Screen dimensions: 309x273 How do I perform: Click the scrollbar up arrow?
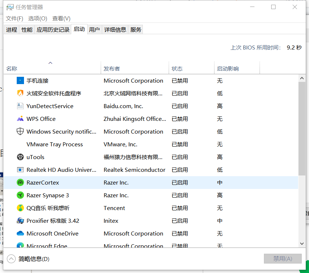pos(302,78)
